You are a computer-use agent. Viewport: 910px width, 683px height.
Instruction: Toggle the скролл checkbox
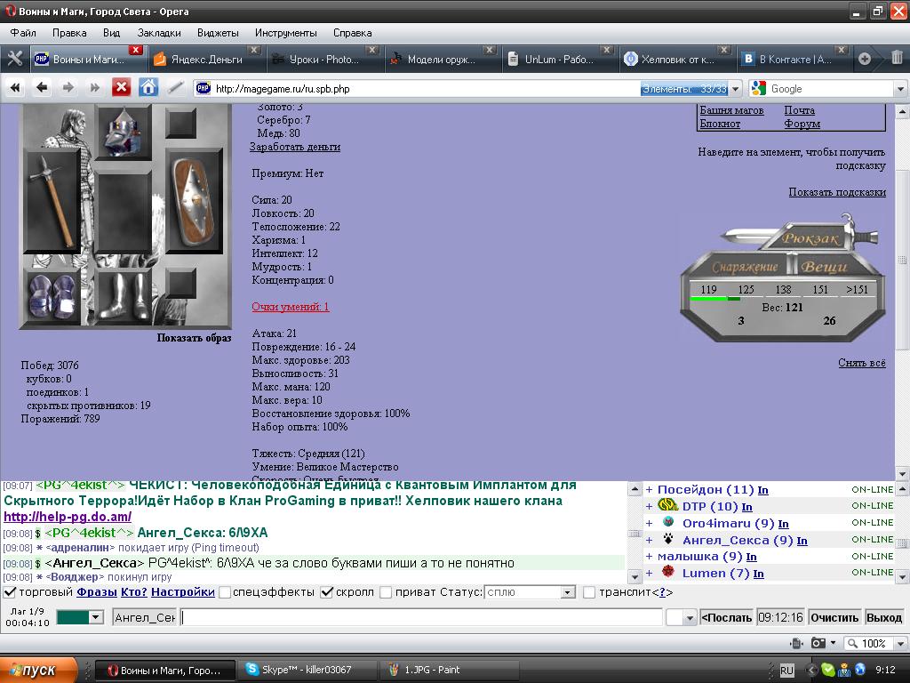[327, 592]
